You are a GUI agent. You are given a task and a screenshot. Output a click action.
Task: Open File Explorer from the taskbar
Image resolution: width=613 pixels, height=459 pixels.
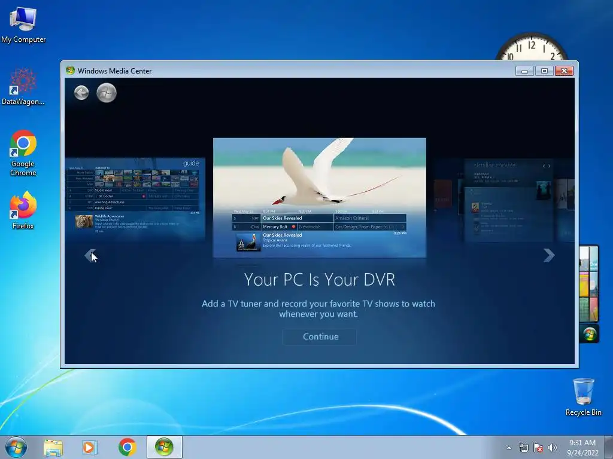[x=53, y=448]
